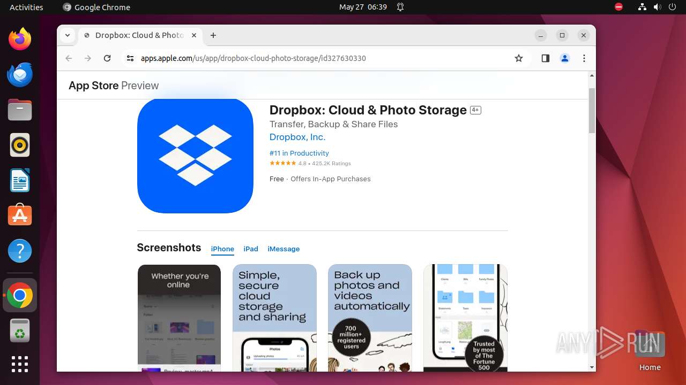Image resolution: width=686 pixels, height=385 pixels.
Task: Click the page vertical scrollbar thumb
Action: pyautogui.click(x=592, y=111)
